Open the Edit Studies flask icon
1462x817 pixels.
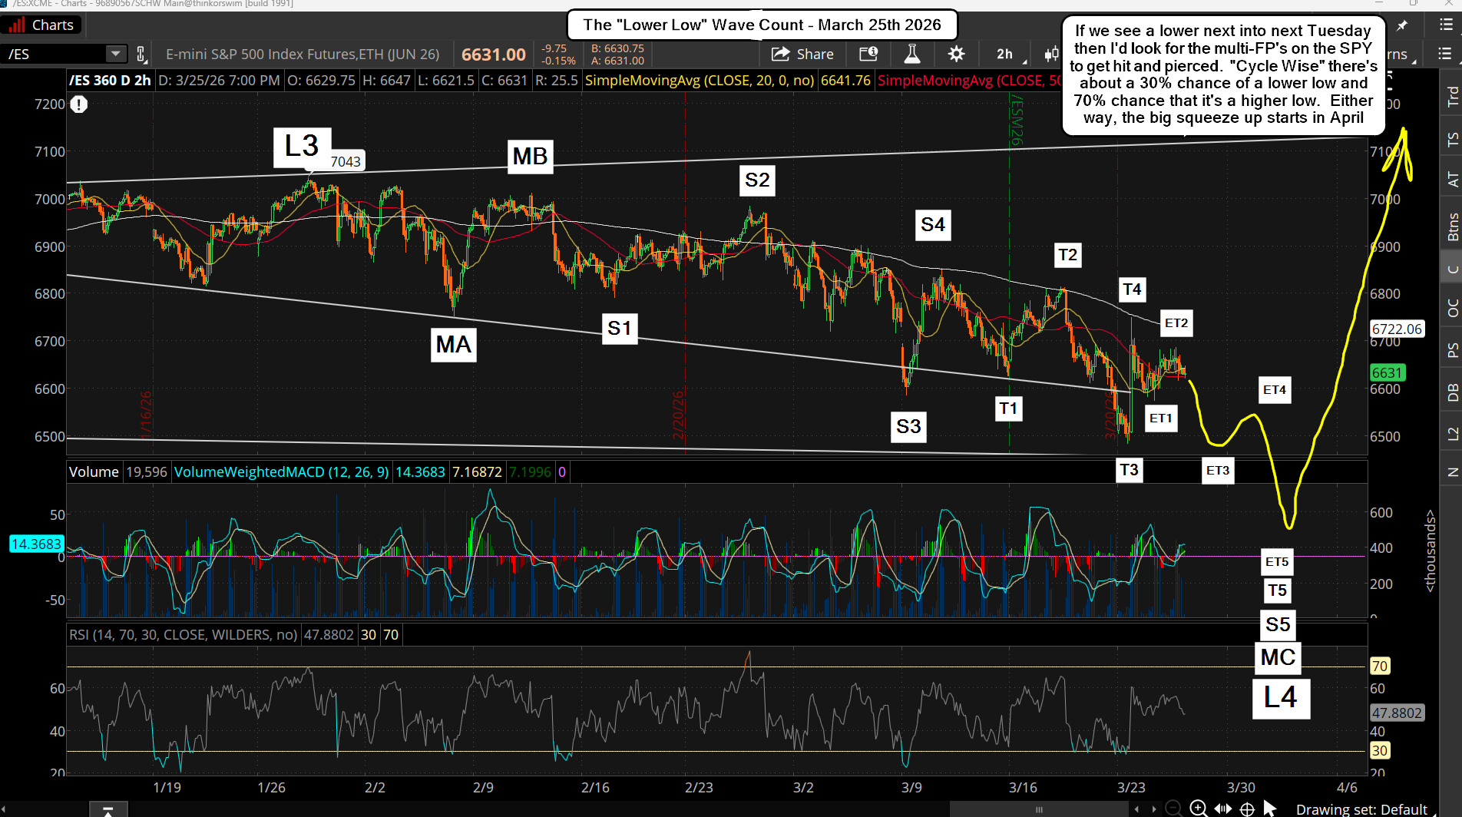911,54
